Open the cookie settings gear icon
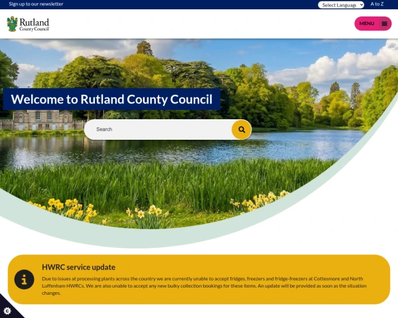 tap(7, 311)
